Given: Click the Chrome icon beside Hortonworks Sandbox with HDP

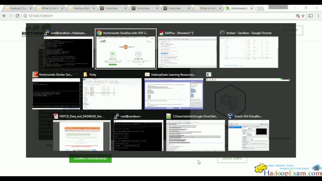Looking at the screenshot, I should [99, 33].
